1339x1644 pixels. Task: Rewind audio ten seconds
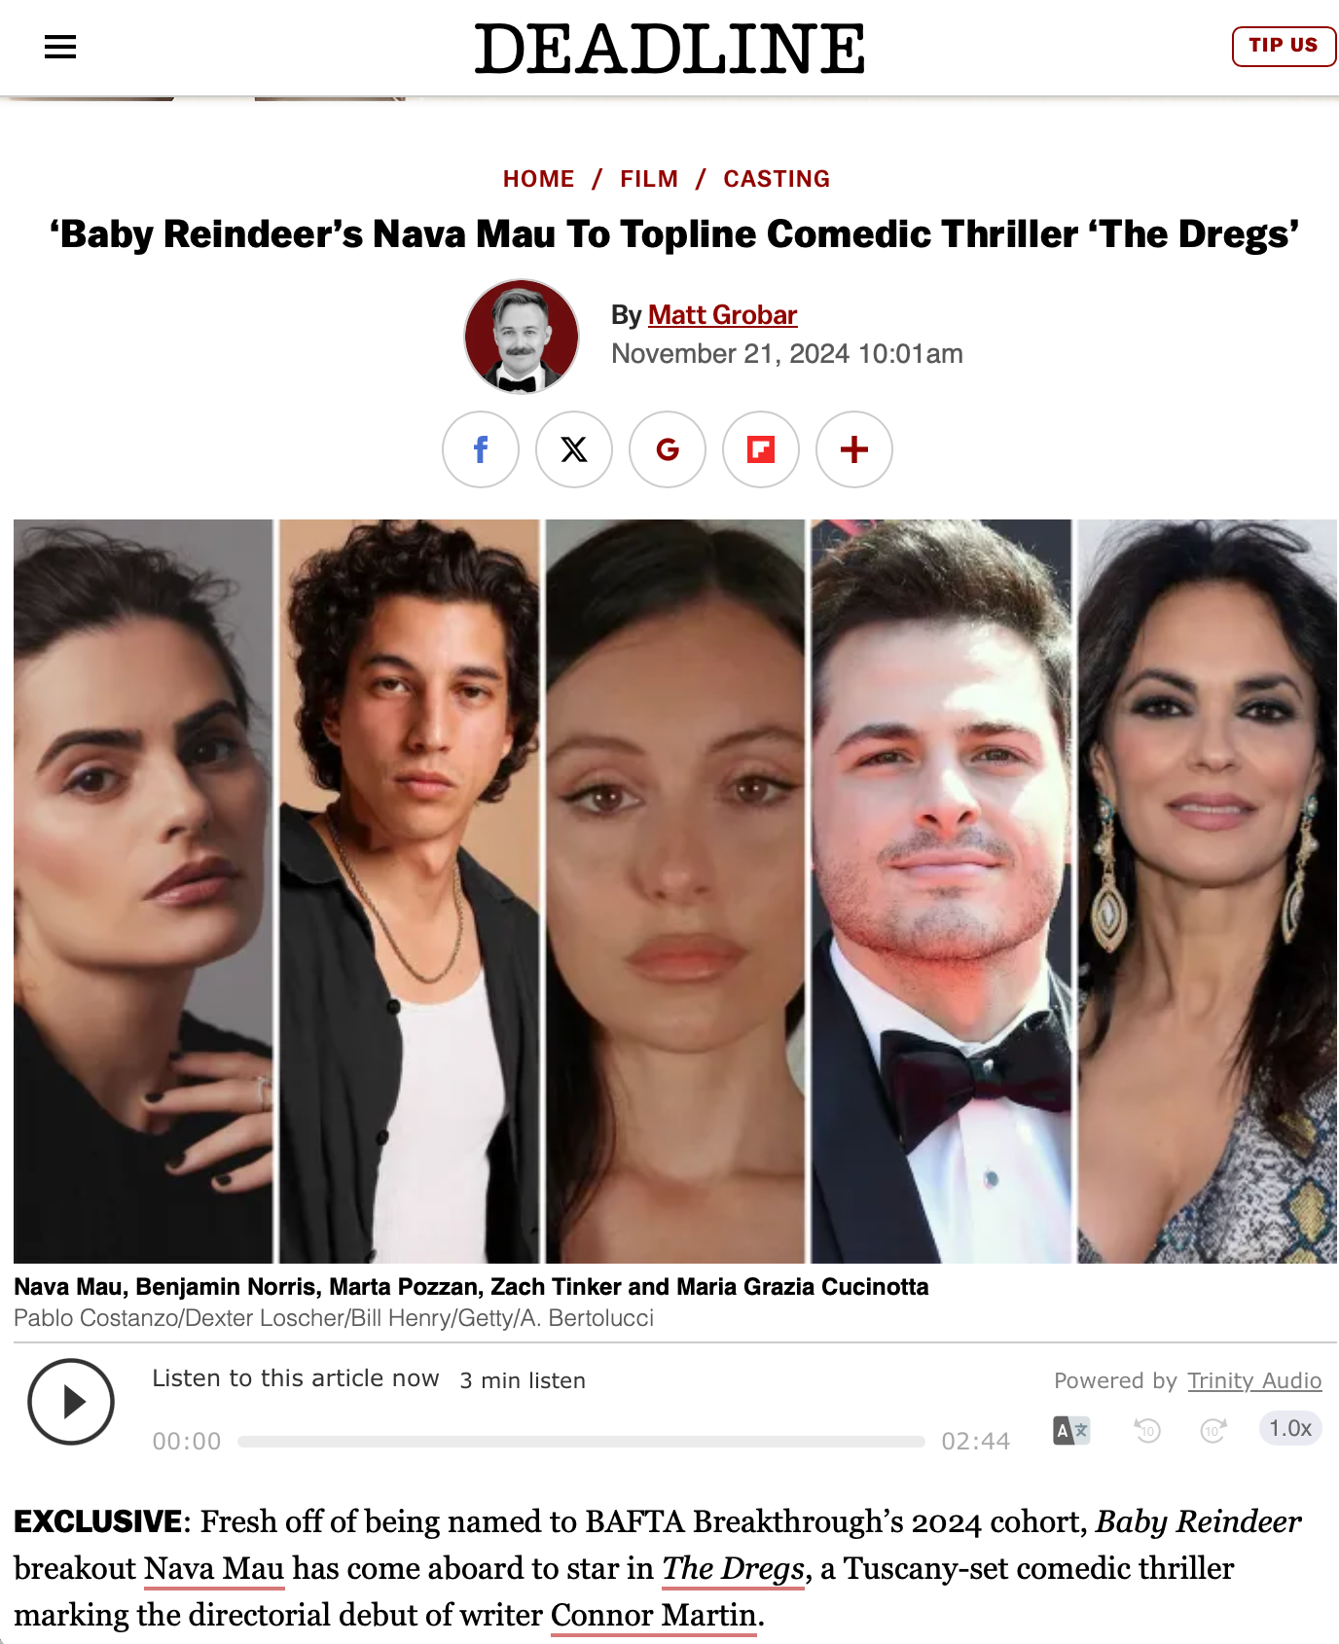(1147, 1430)
